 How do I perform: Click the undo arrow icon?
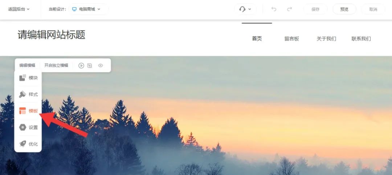click(274, 9)
